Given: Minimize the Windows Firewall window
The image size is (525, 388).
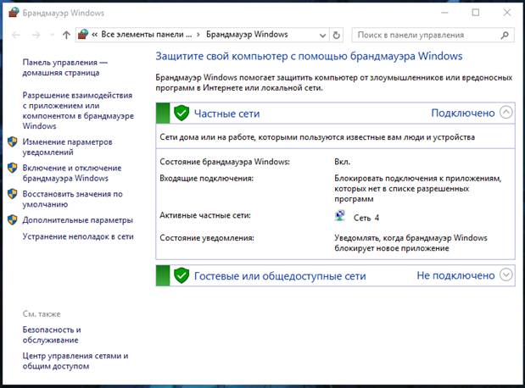Looking at the screenshot, I should click(444, 13).
